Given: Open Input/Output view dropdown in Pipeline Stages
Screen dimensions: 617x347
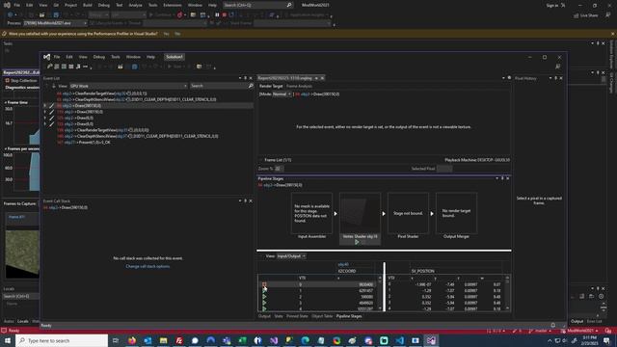Looking at the screenshot, I should [291, 256].
